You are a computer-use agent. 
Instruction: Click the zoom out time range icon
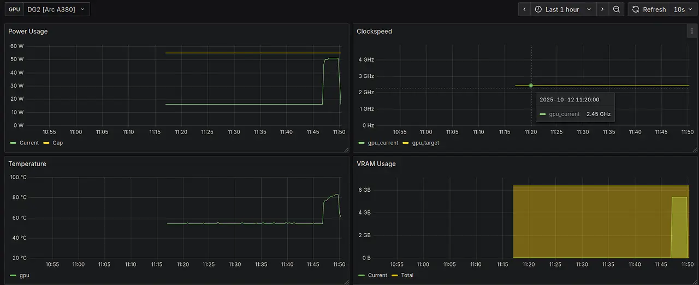(617, 9)
